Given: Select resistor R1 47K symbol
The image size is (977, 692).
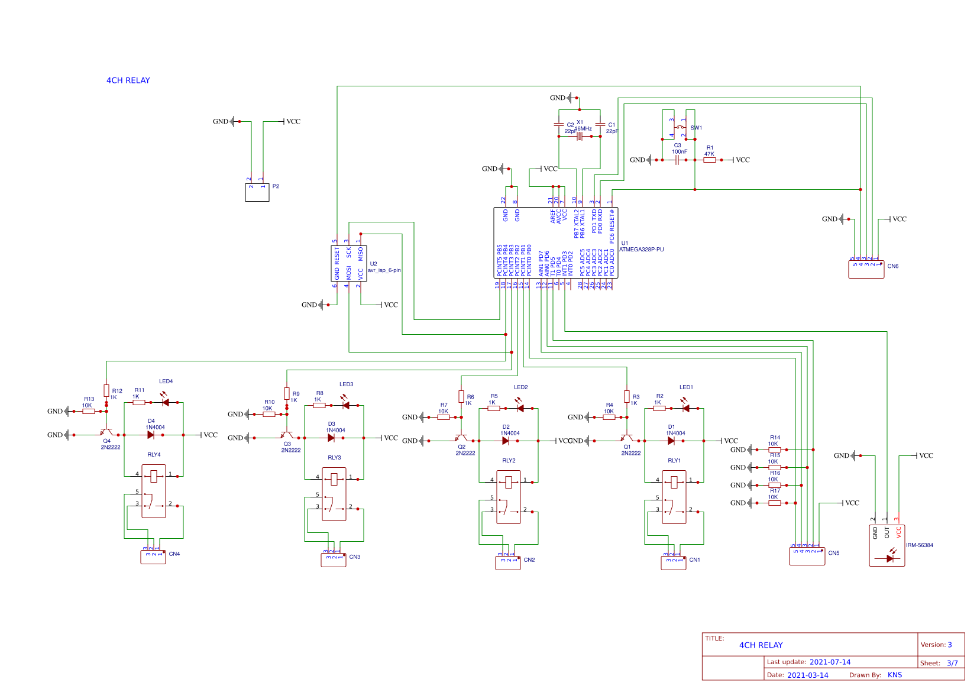Looking at the screenshot, I should point(710,160).
